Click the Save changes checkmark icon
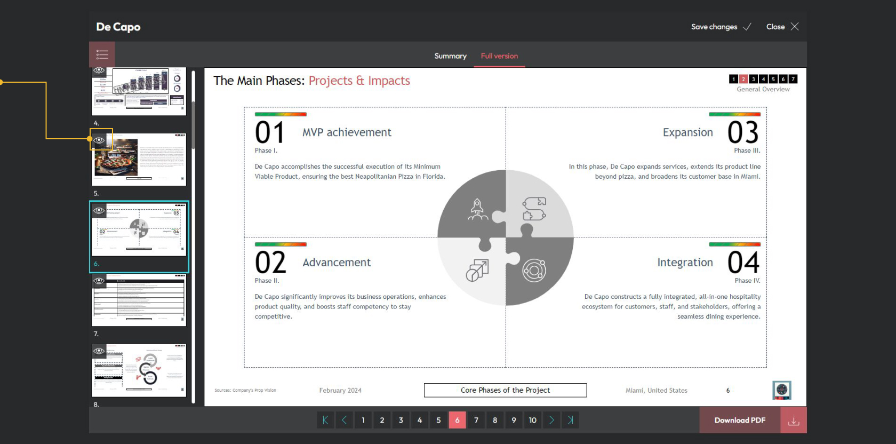 click(x=747, y=27)
